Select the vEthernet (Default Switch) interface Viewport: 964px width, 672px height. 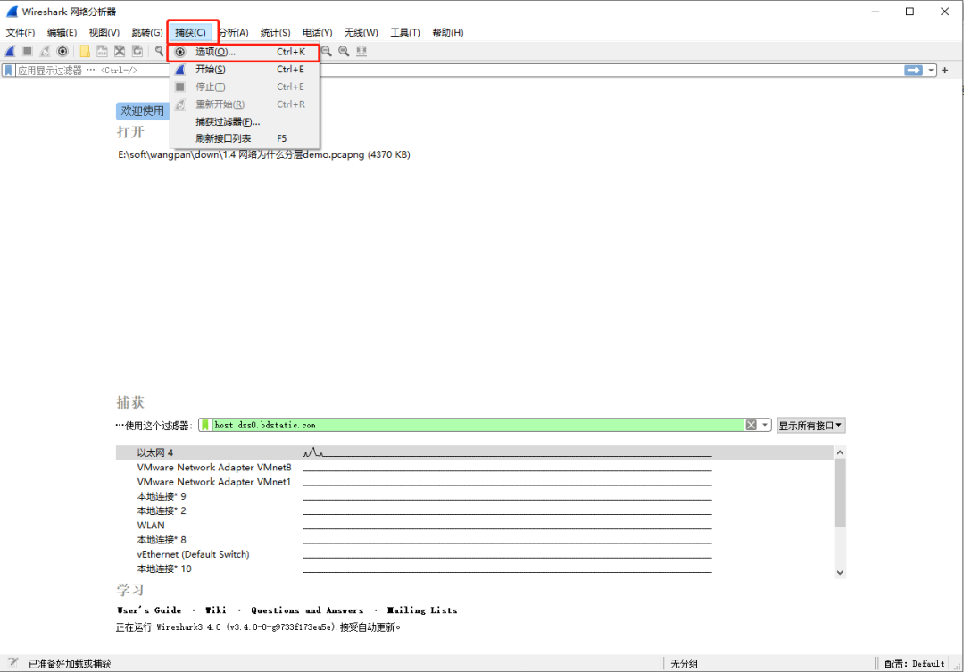point(474,554)
